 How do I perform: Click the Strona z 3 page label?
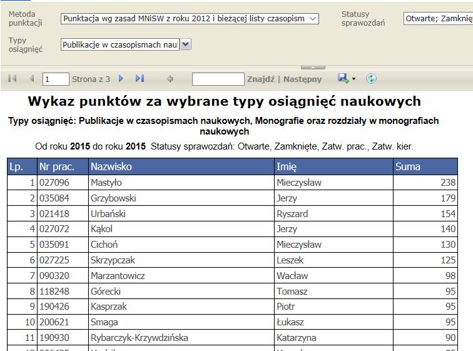tap(91, 79)
